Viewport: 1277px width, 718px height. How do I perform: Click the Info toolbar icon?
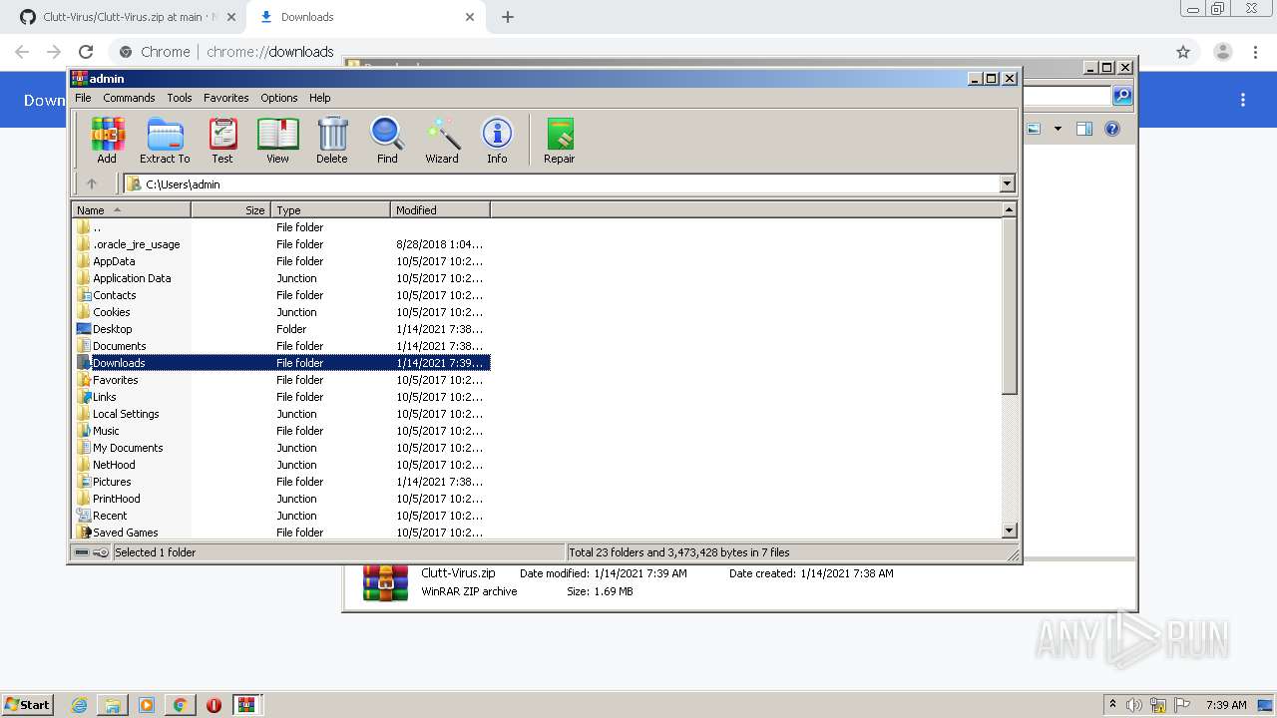pyautogui.click(x=497, y=140)
